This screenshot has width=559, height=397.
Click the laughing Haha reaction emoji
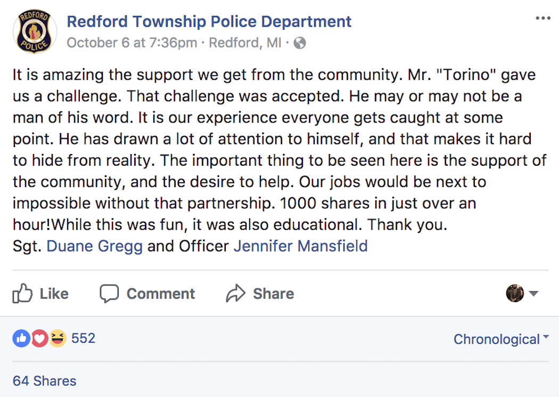pyautogui.click(x=57, y=338)
